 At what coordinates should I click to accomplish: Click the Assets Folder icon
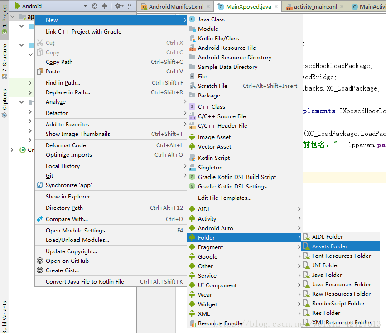[306, 246]
